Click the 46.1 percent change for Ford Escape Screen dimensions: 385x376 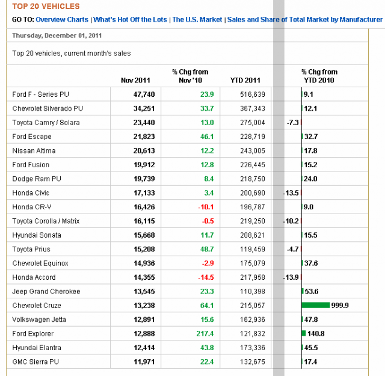coord(207,137)
